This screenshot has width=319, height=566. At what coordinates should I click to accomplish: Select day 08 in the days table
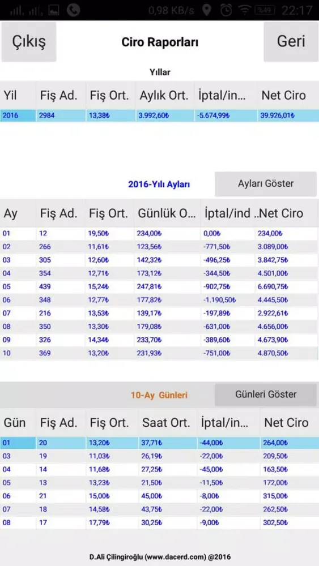(x=159, y=522)
